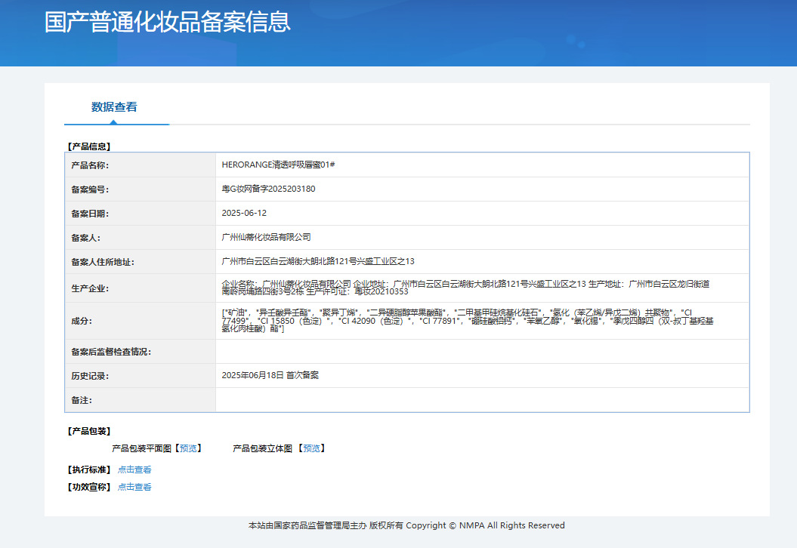This screenshot has height=548, width=797.
Task: Click the NMPA copyright footer text
Action: point(406,525)
